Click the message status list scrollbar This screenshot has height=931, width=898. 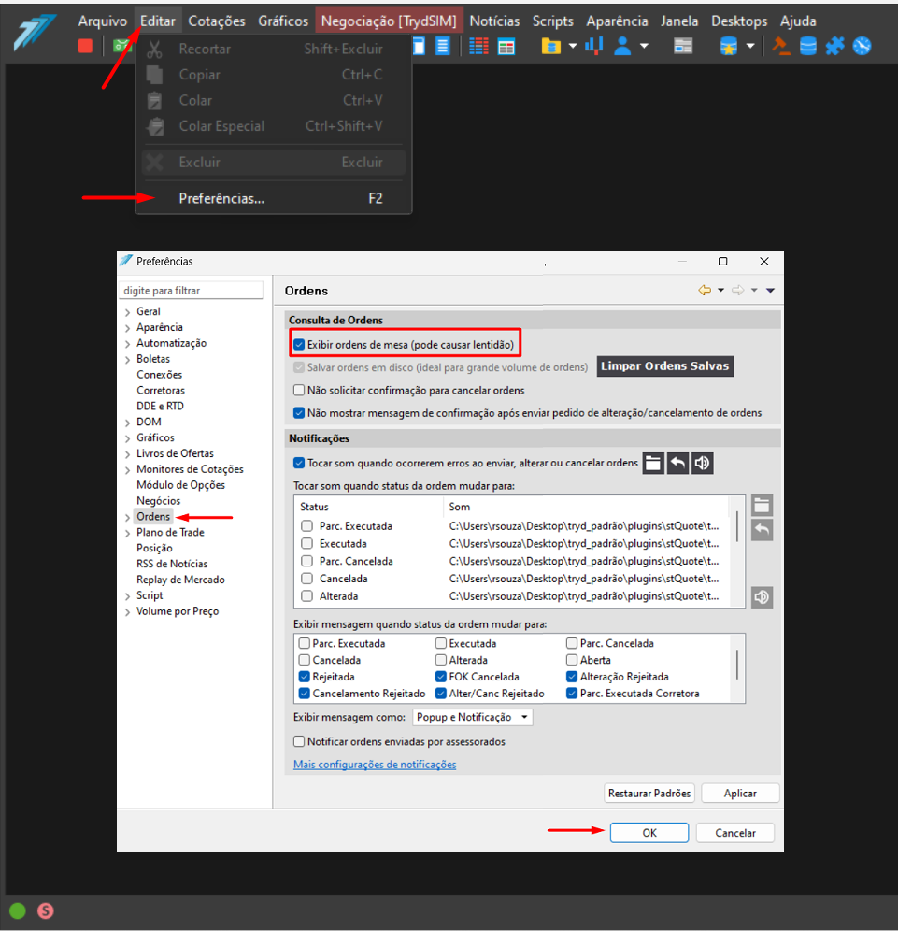pyautogui.click(x=737, y=664)
